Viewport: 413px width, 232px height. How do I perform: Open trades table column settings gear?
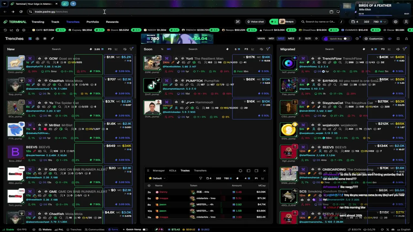coord(149,186)
